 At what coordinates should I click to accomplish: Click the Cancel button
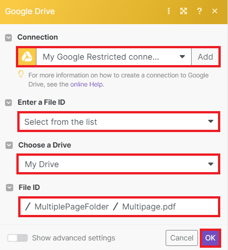click(182, 238)
